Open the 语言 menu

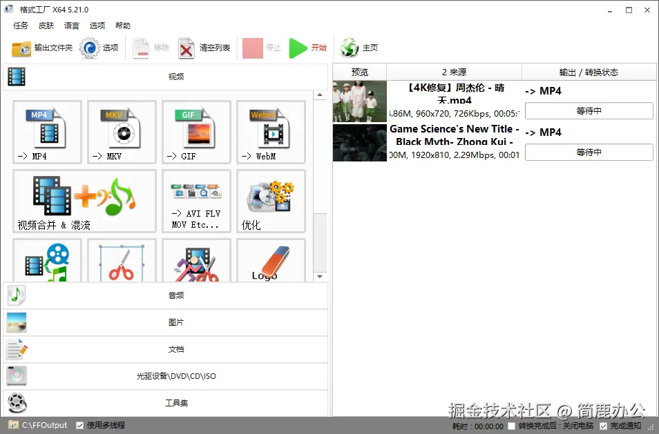click(71, 26)
